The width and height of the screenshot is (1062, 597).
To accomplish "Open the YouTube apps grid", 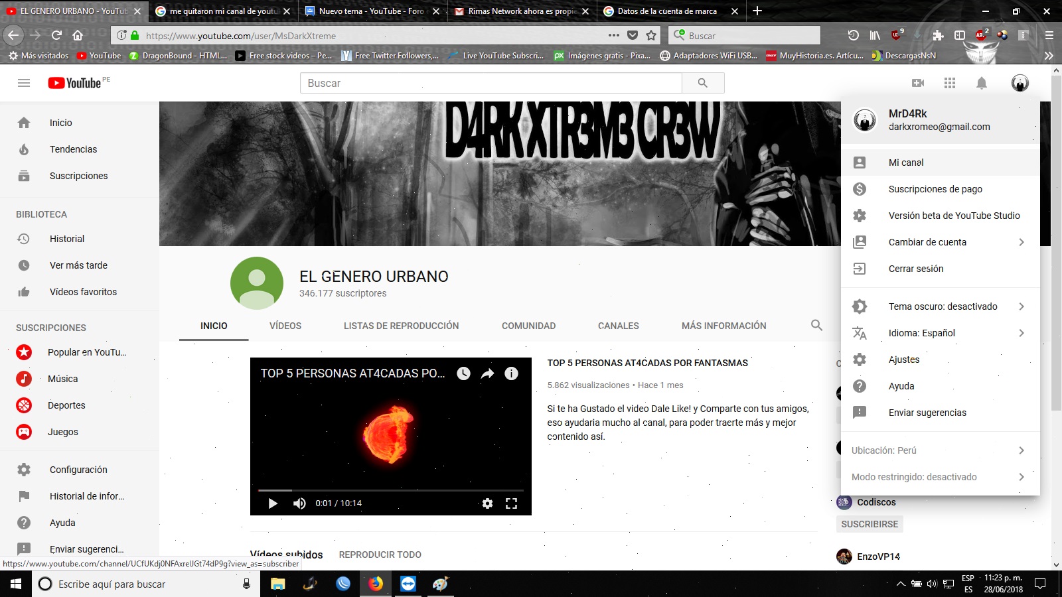I will click(950, 83).
